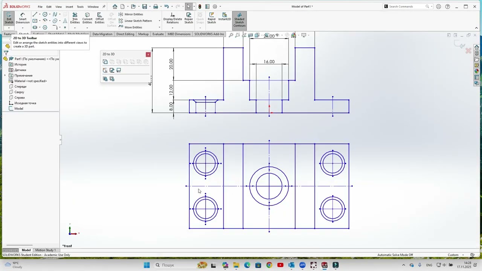The height and width of the screenshot is (271, 482).
Task: Open the Tools menu
Action: click(80, 6)
